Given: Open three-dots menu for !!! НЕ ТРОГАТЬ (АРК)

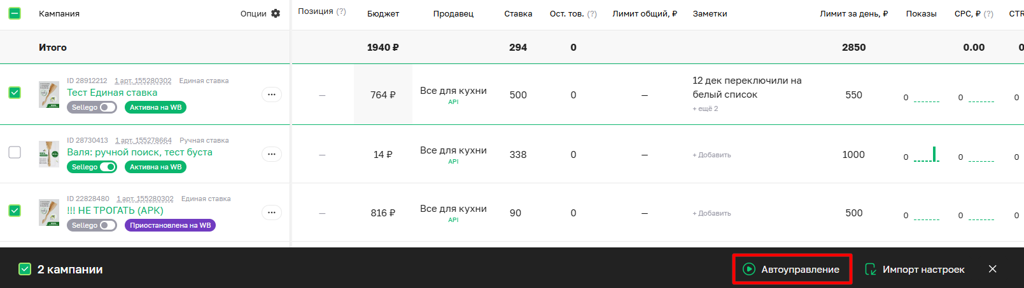Looking at the screenshot, I should [271, 213].
